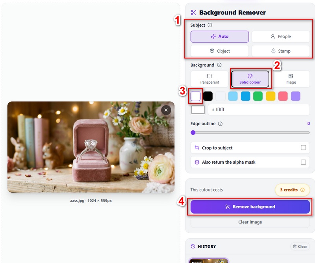Click the Remove background button
315x263 pixels.
tap(250, 207)
